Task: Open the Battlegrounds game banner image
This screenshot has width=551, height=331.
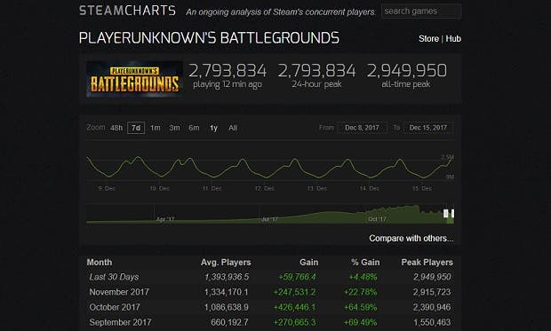Action: point(134,79)
